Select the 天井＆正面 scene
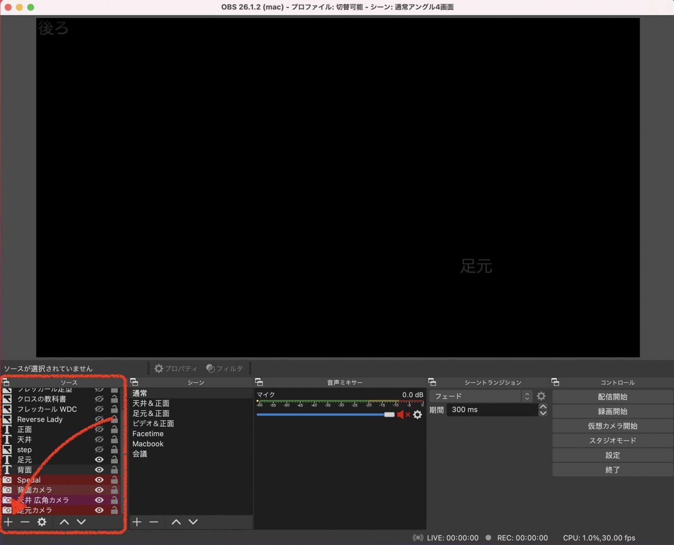The width and height of the screenshot is (674, 545). pos(151,403)
